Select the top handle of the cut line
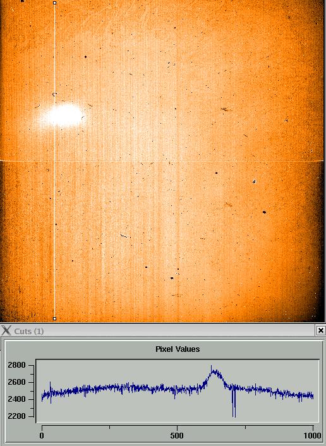This screenshot has width=326, height=446. [54, 3]
